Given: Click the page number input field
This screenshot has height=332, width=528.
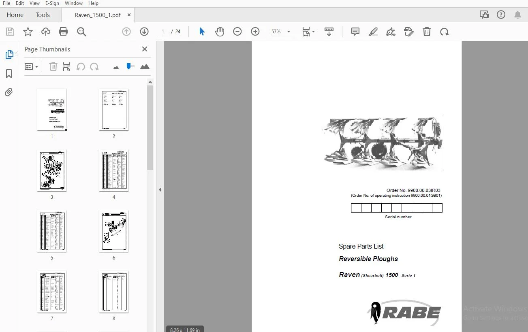Looking at the screenshot, I should click(x=163, y=32).
